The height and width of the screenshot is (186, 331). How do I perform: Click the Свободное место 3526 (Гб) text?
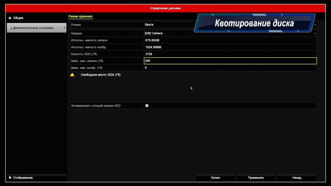(101, 75)
